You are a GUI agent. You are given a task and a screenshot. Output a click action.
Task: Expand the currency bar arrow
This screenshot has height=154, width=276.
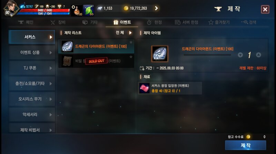[x=156, y=8]
